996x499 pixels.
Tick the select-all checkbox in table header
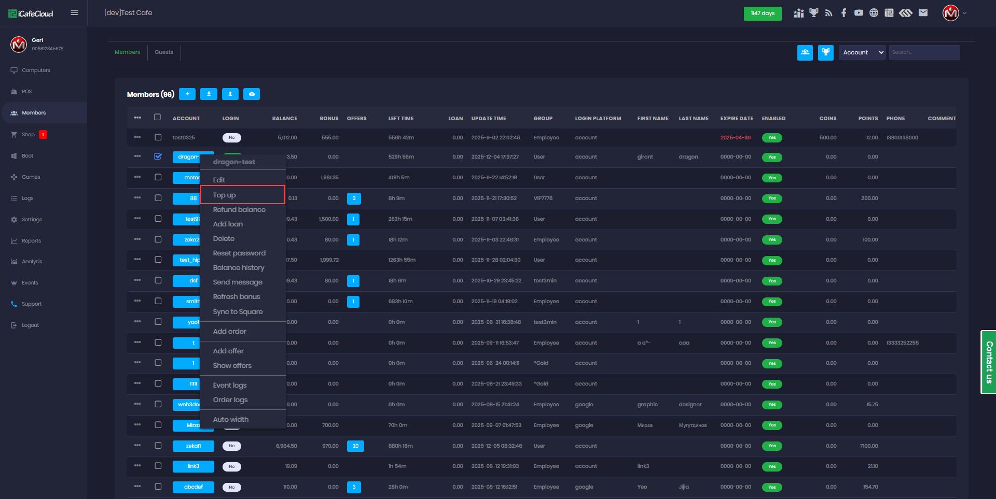coord(158,117)
